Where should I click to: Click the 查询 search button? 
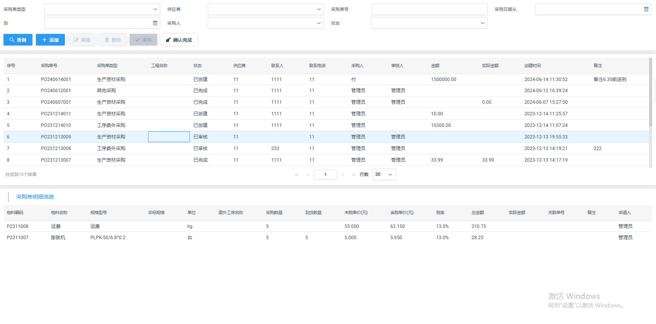tap(18, 40)
